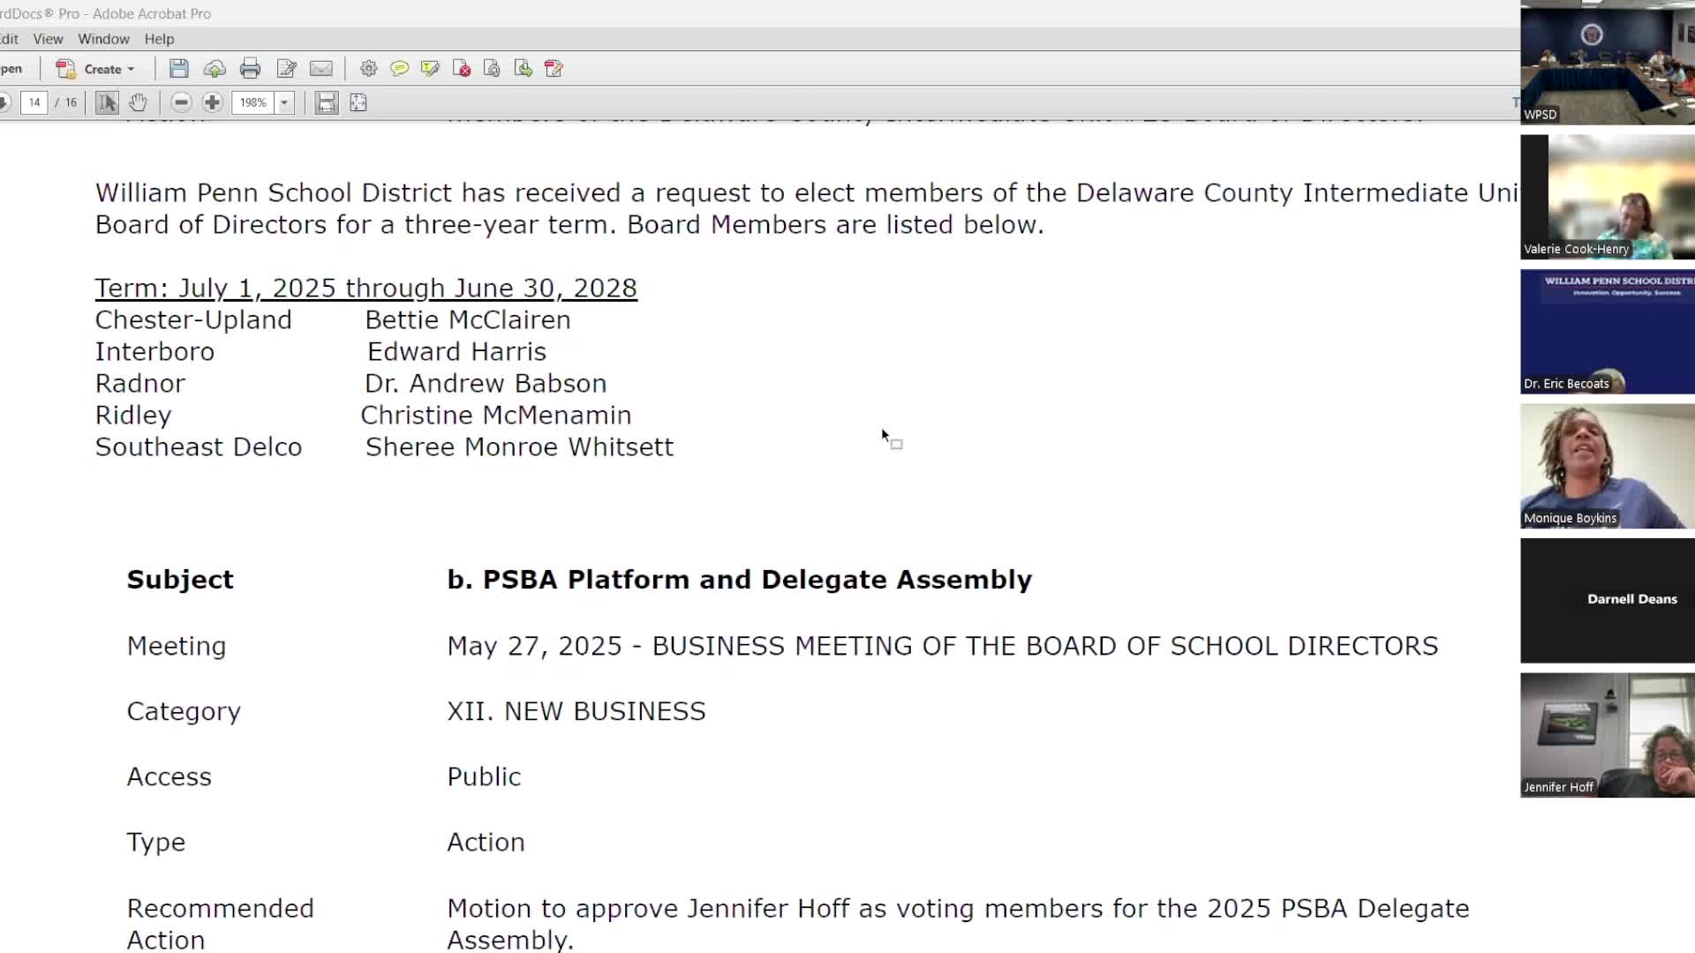Toggle fit-width scrolling mode

(327, 102)
